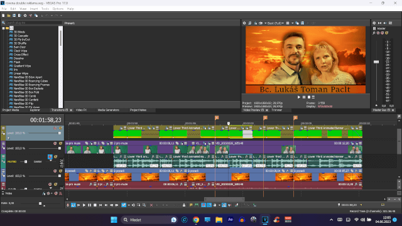Solo the top video track
The width and height of the screenshot is (402, 226).
tap(60, 128)
